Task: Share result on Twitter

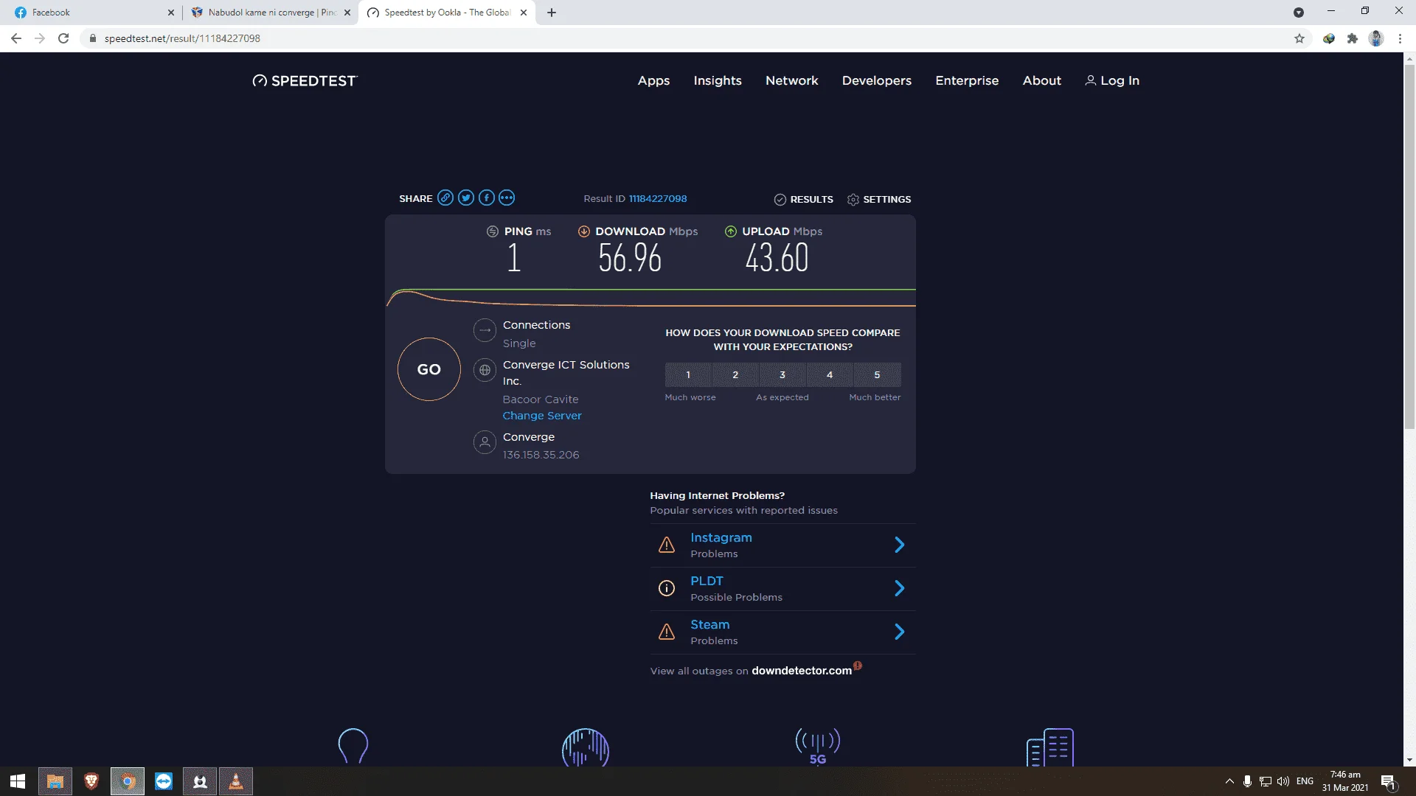Action: click(x=466, y=198)
